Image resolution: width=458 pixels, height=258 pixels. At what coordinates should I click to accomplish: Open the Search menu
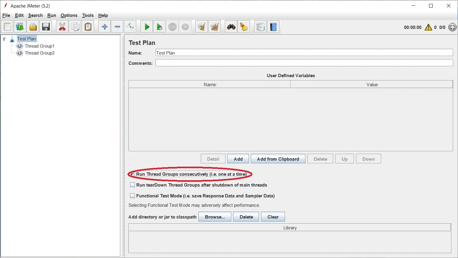[35, 15]
